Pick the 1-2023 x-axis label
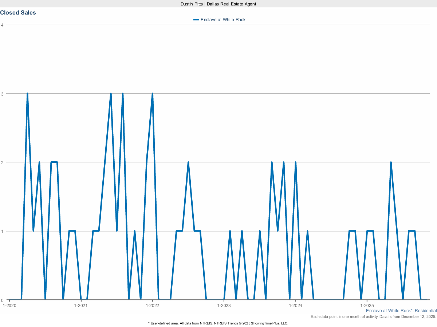This screenshot has height=327, width=437. point(224,306)
